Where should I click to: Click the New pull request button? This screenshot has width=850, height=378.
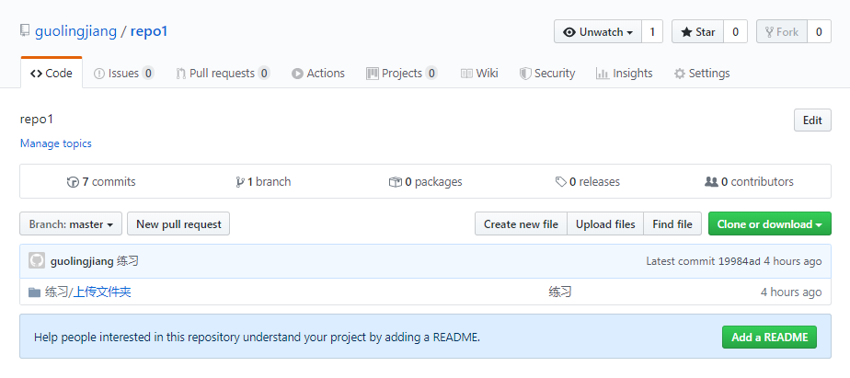pyautogui.click(x=178, y=224)
